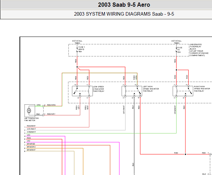Click the horizontal RED/GRY wire label at connector pin 1
Image resolution: width=212 pixels, height=175 pixels.
51,114
